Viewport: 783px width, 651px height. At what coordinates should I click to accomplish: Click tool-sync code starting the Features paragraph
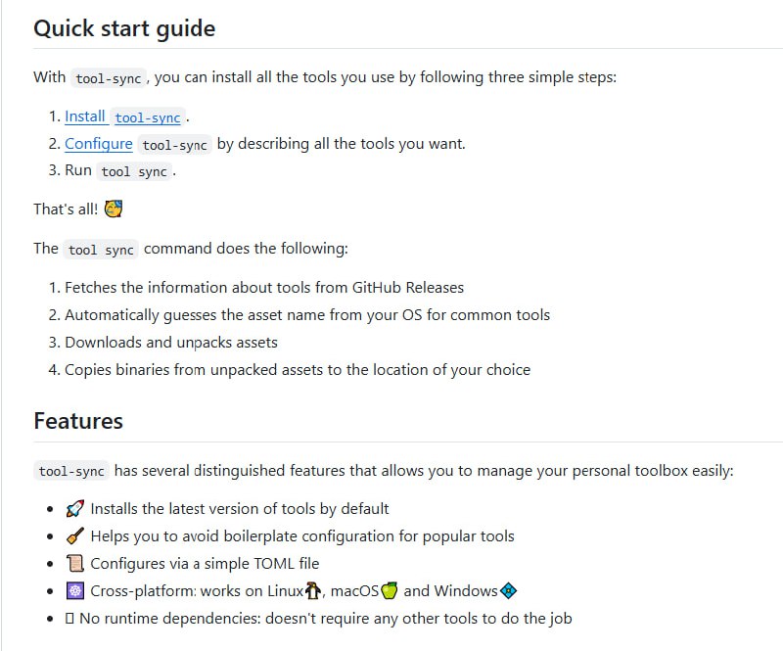71,471
